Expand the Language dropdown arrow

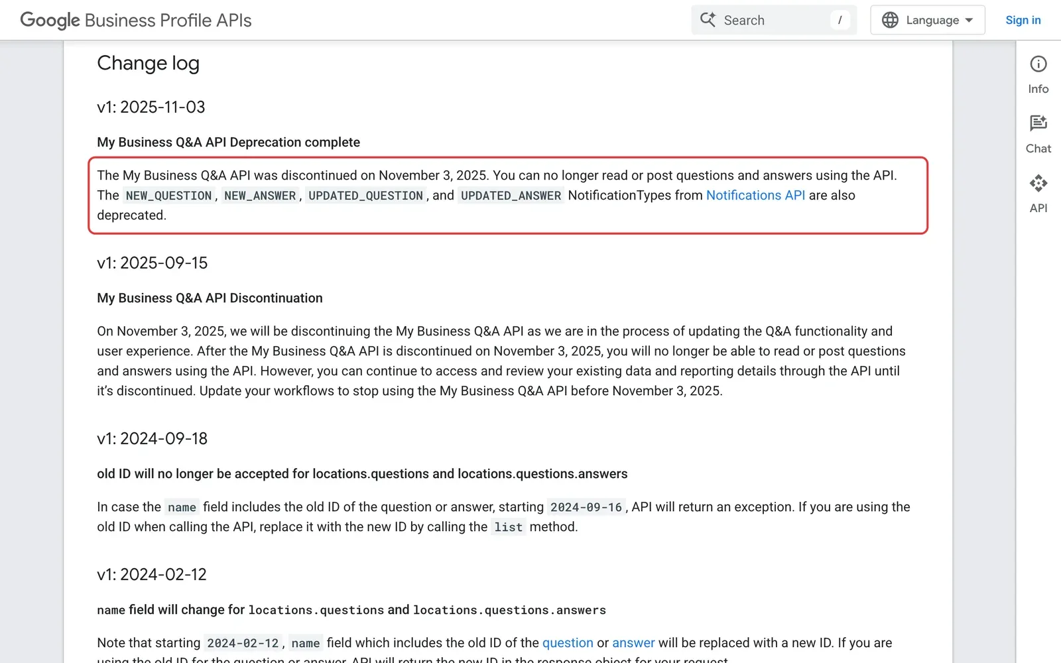[x=969, y=20]
